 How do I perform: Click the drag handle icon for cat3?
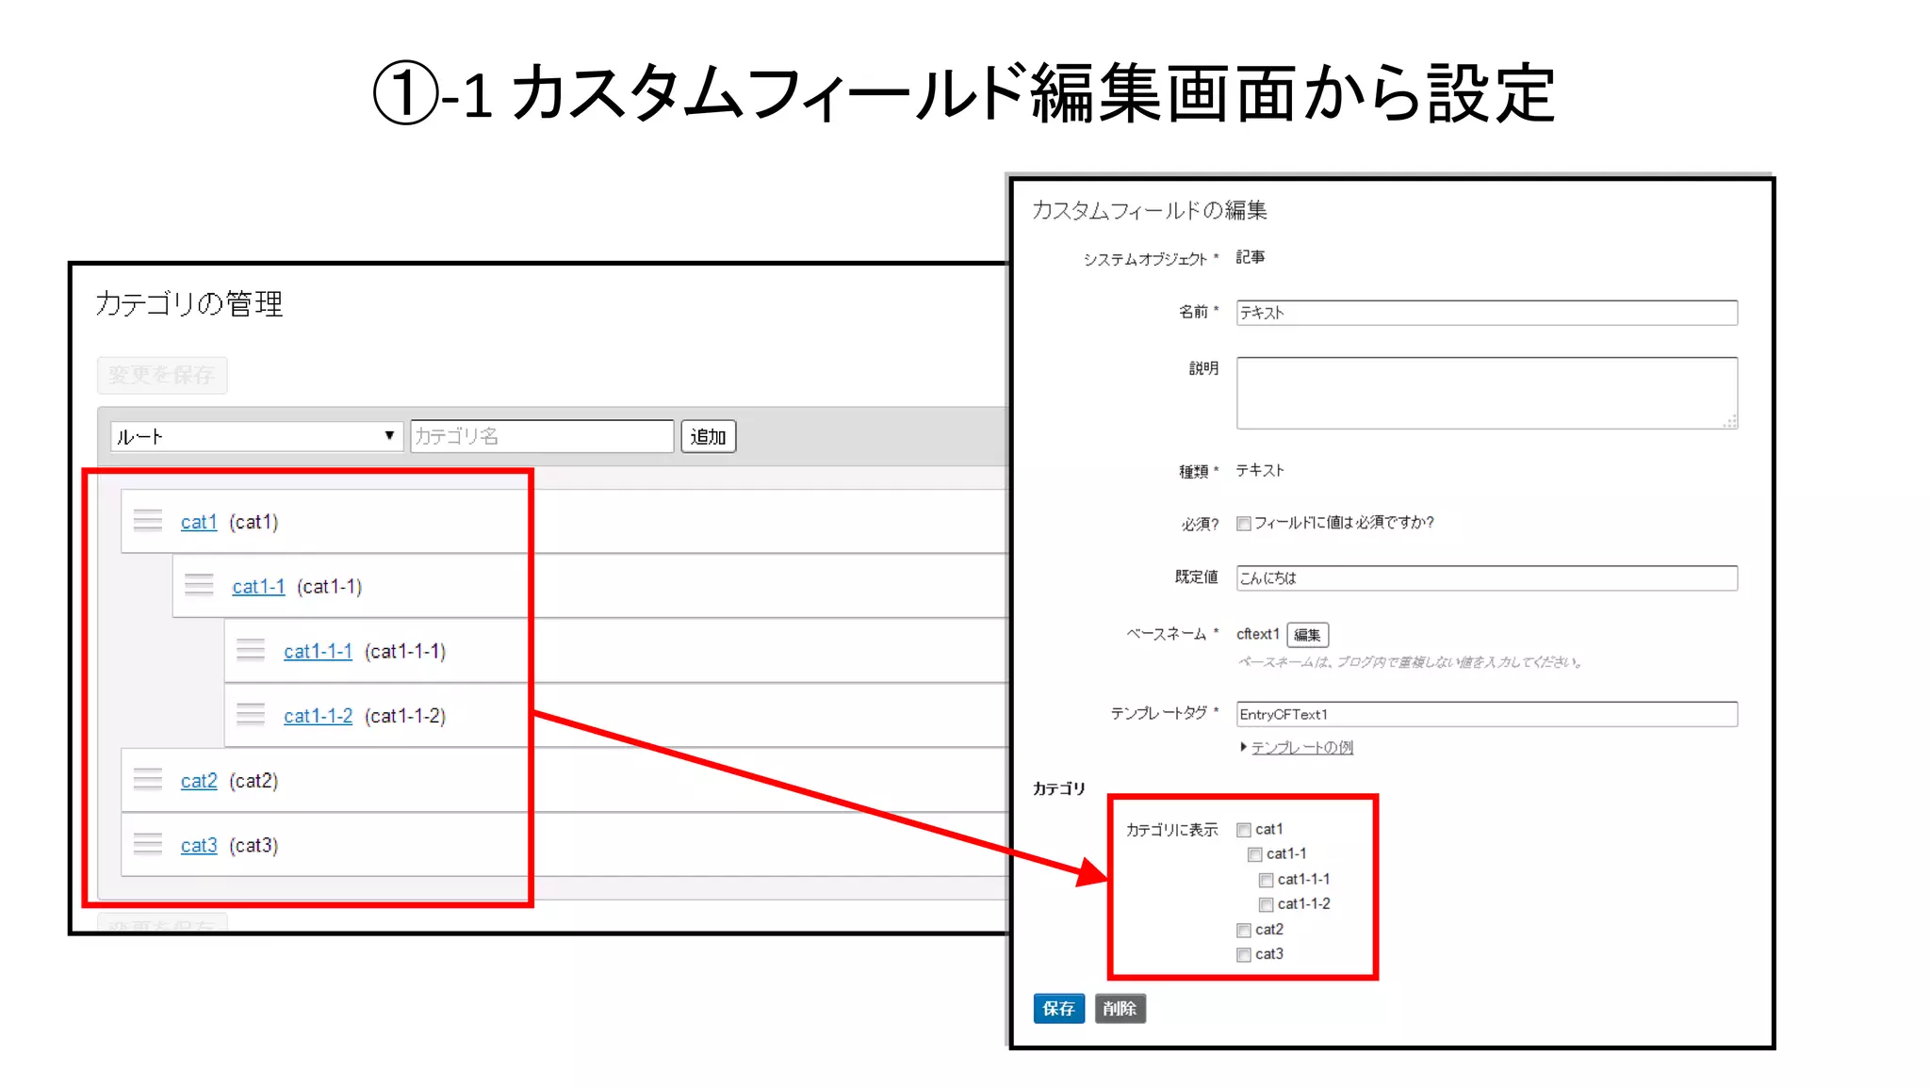[x=148, y=844]
